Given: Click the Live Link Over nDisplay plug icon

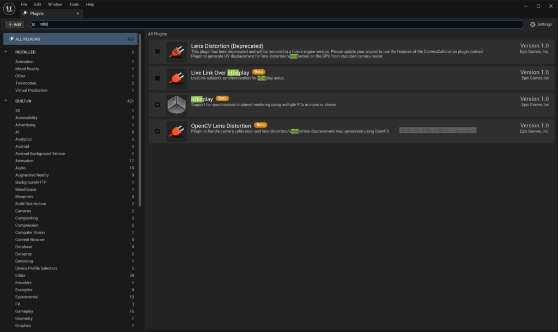Looking at the screenshot, I should tap(177, 78).
